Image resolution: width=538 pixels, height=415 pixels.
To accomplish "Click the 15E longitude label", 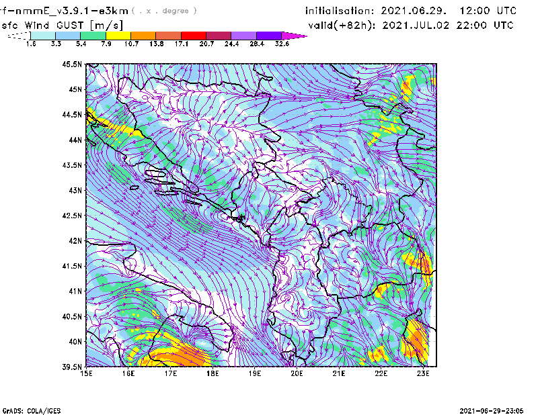I will point(87,373).
